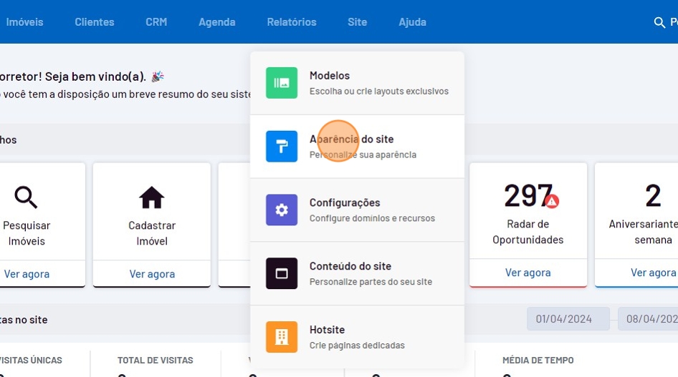678x377 pixels.
Task: Click Ver agora under Pesquisar Imóveis
Action: click(27, 273)
